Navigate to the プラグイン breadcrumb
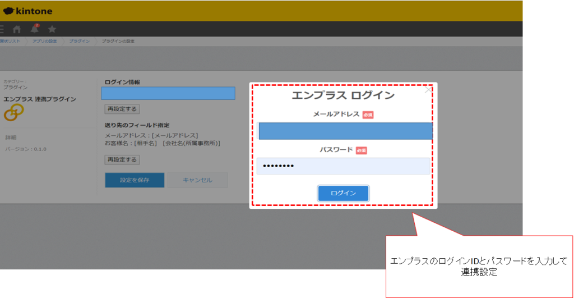Viewport: 574px width, 298px height. coord(80,42)
